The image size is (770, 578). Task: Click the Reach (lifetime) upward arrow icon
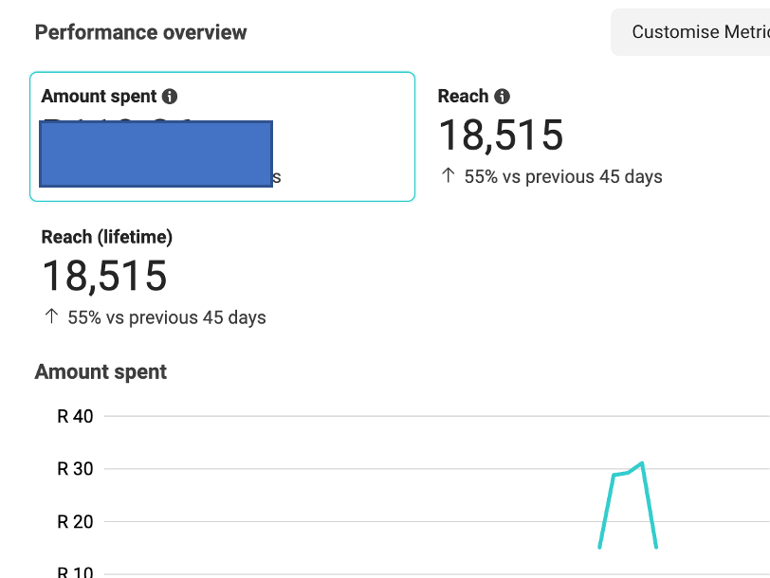point(51,316)
